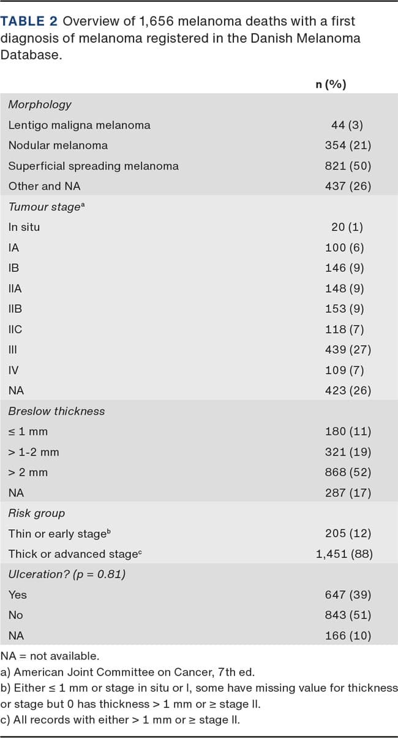This screenshot has height=738, width=398.
Task: Click the > 2 mm value 868 (52)
Action: click(x=348, y=472)
